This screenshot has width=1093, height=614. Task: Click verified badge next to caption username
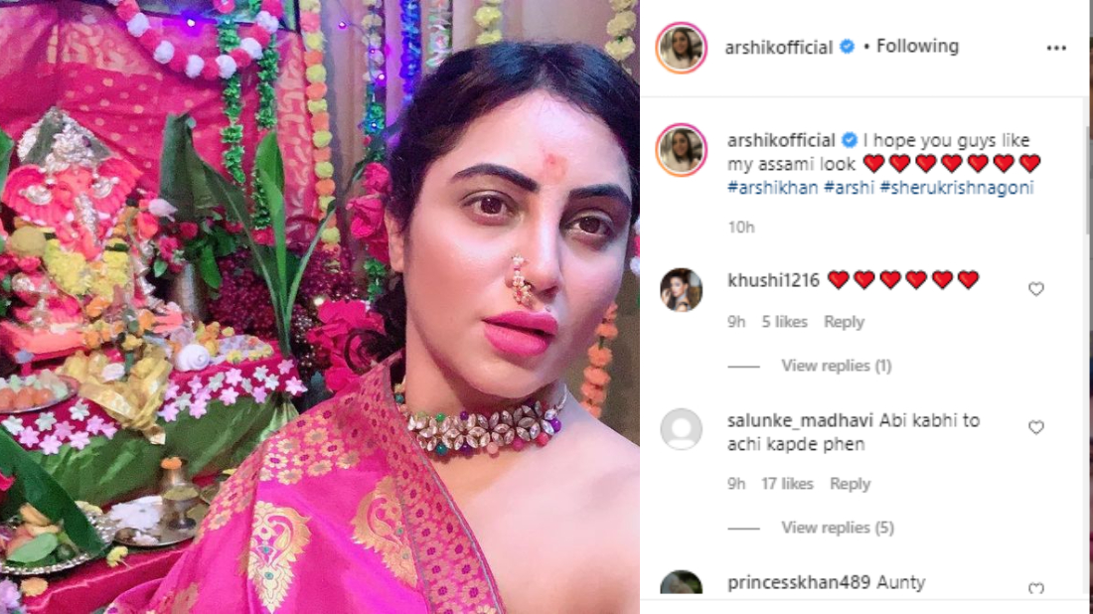click(849, 140)
